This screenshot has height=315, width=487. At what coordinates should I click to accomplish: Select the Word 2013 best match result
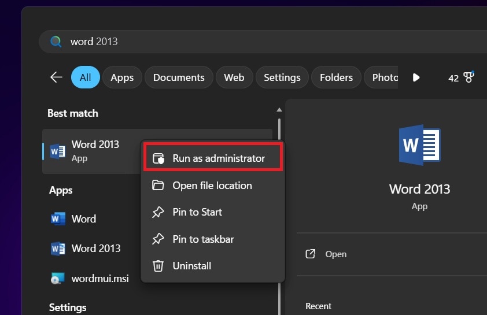coord(92,151)
